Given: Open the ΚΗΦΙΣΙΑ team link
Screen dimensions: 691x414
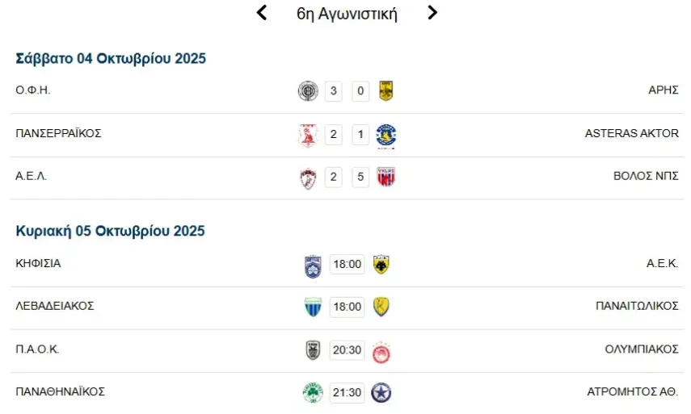Looking at the screenshot, I should tap(38, 263).
